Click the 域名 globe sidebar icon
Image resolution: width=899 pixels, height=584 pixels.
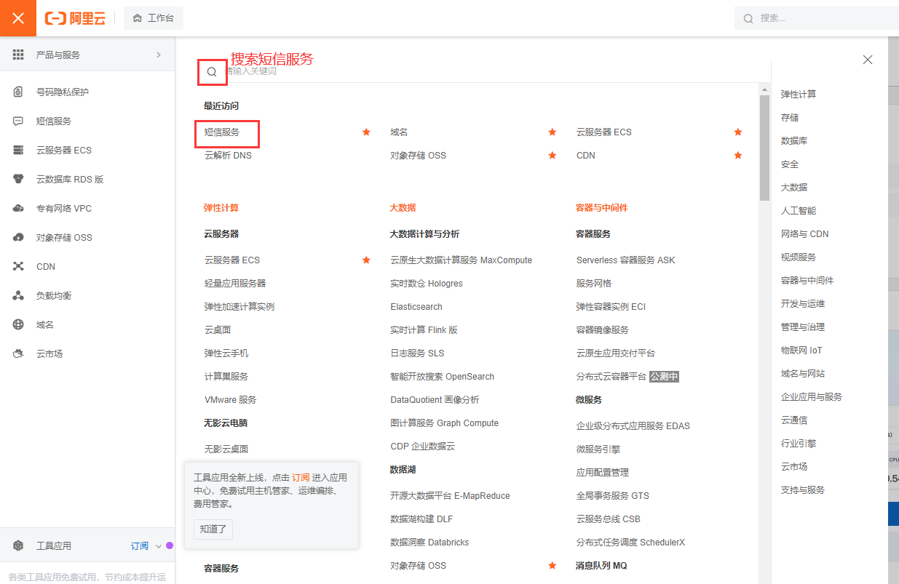tap(18, 325)
